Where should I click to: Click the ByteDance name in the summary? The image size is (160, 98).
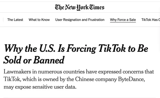131,79
